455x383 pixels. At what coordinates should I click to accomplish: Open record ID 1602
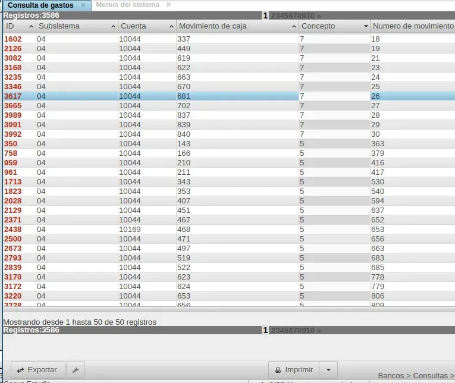coord(12,39)
